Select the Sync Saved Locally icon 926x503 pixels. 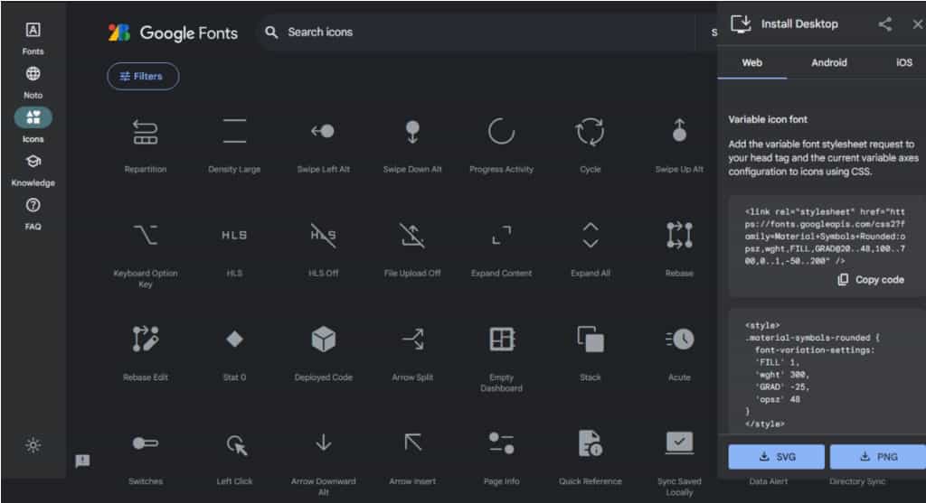coord(679,442)
